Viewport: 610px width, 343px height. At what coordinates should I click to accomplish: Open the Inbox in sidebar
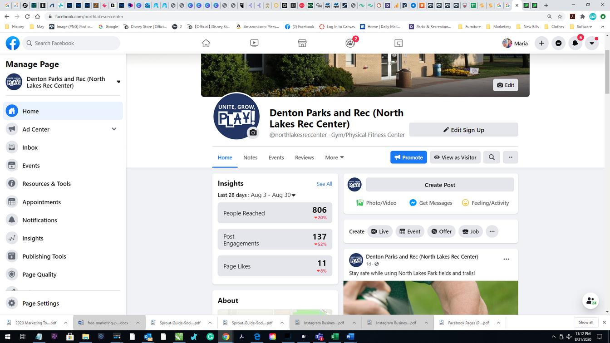point(63,147)
